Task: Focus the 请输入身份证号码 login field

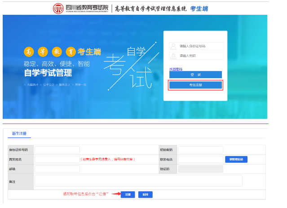Action: point(196,46)
